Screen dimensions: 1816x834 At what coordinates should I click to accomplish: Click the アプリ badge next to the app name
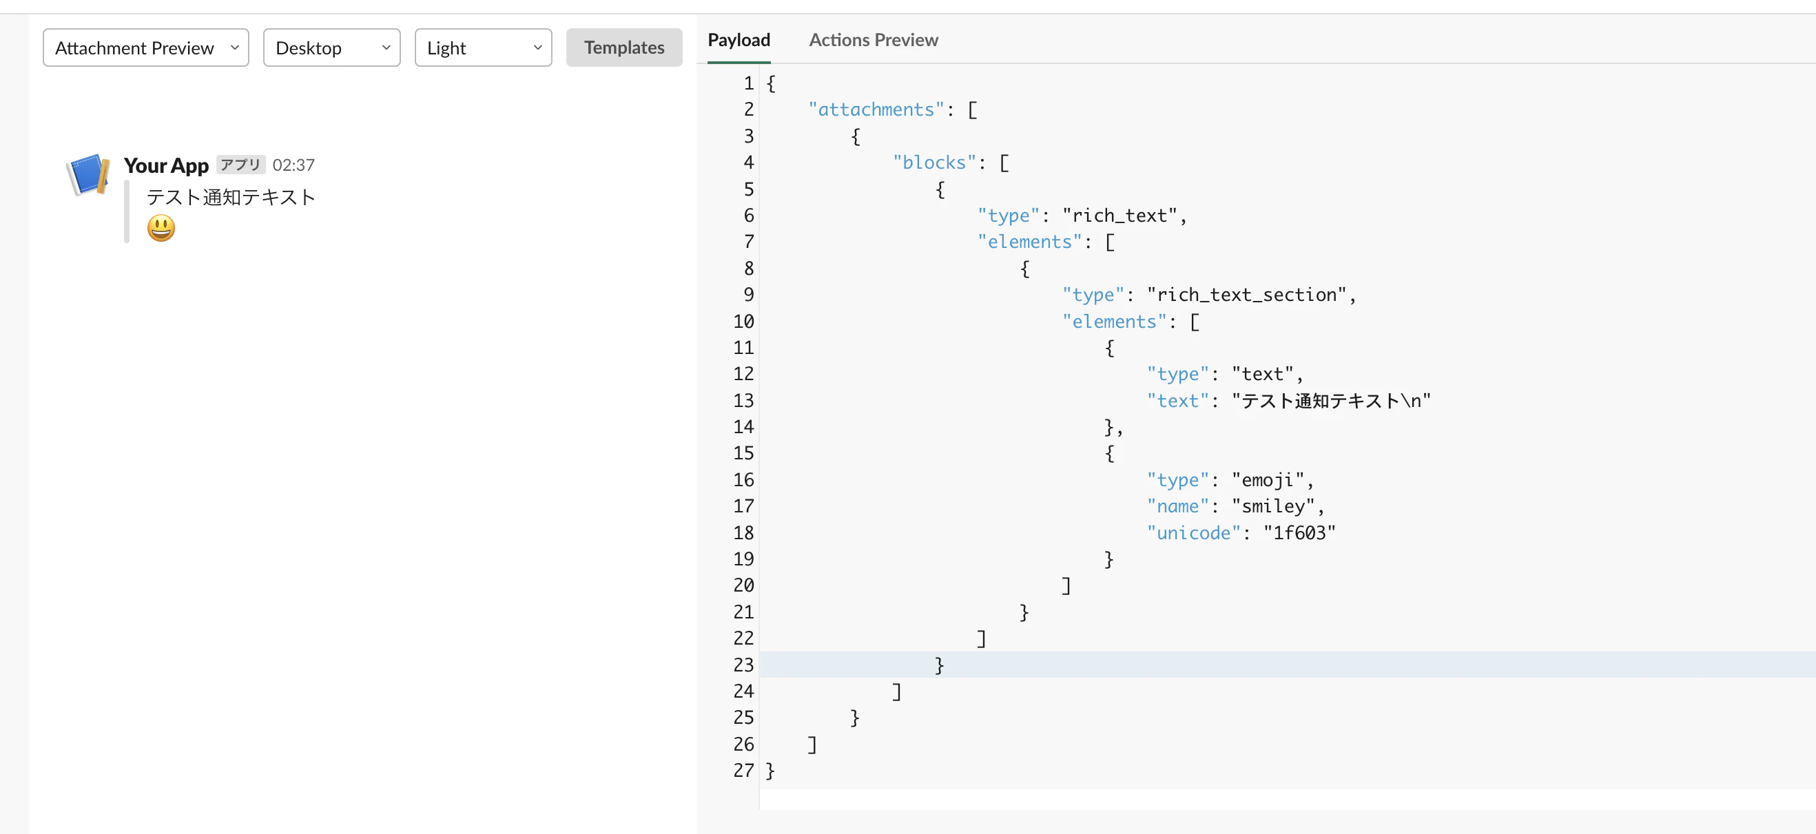click(240, 165)
